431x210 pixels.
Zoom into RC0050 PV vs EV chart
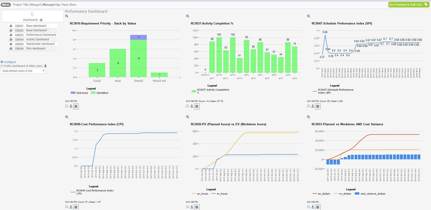(x=187, y=117)
